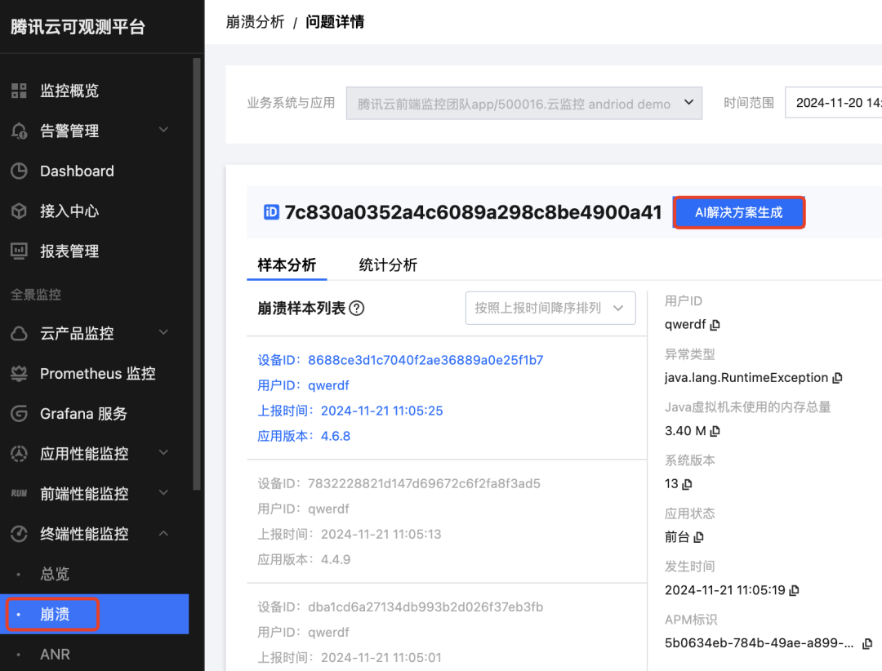Expand the 告警管理 menu chevron
Image resolution: width=882 pixels, height=671 pixels.
click(163, 130)
